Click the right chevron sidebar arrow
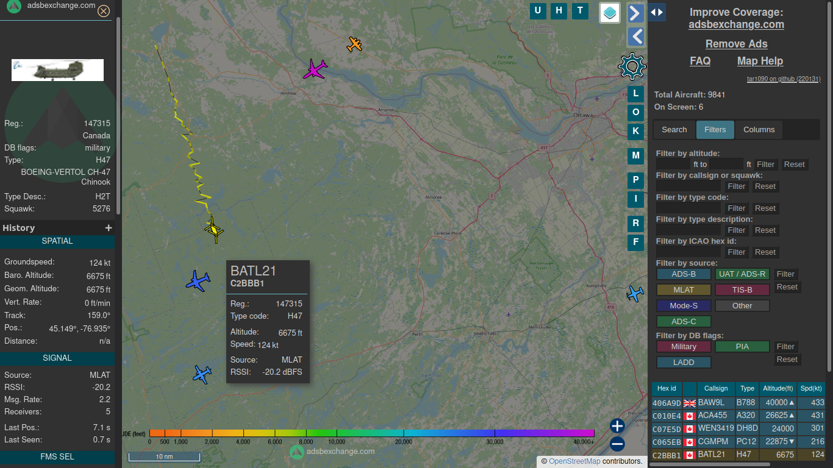The height and width of the screenshot is (468, 833). click(x=636, y=13)
